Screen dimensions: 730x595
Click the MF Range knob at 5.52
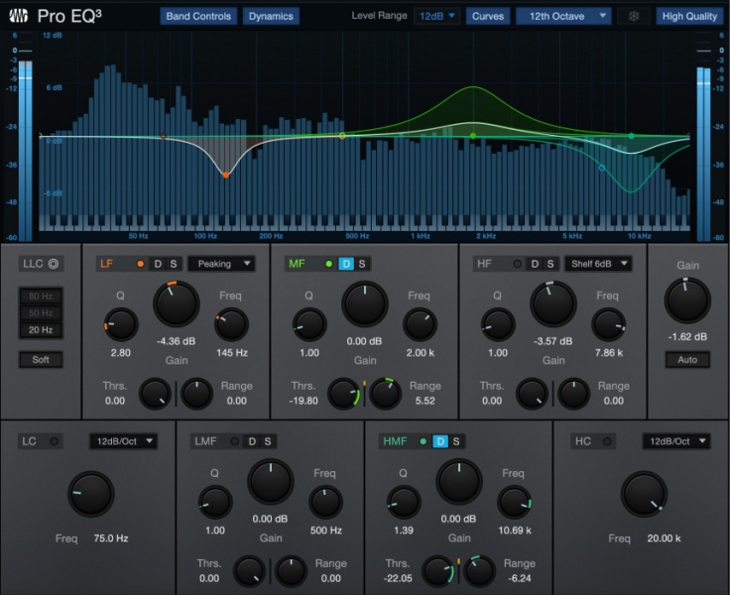pyautogui.click(x=386, y=394)
